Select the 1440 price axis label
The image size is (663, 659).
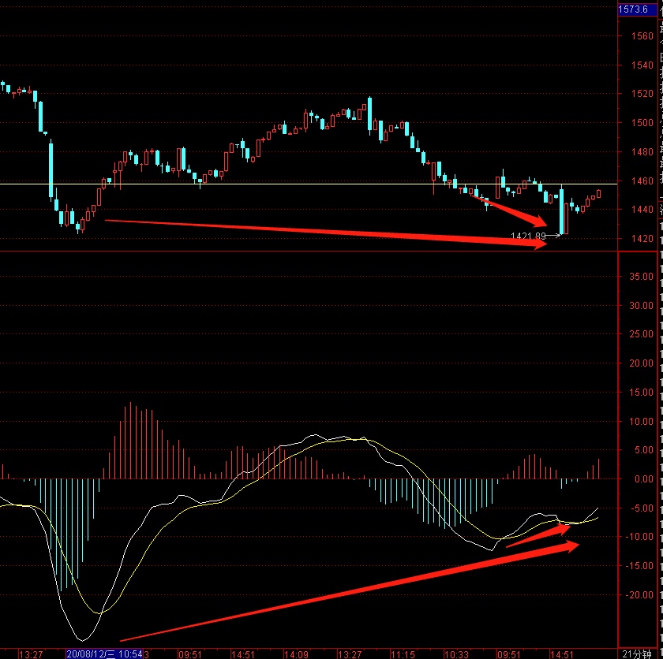[642, 210]
